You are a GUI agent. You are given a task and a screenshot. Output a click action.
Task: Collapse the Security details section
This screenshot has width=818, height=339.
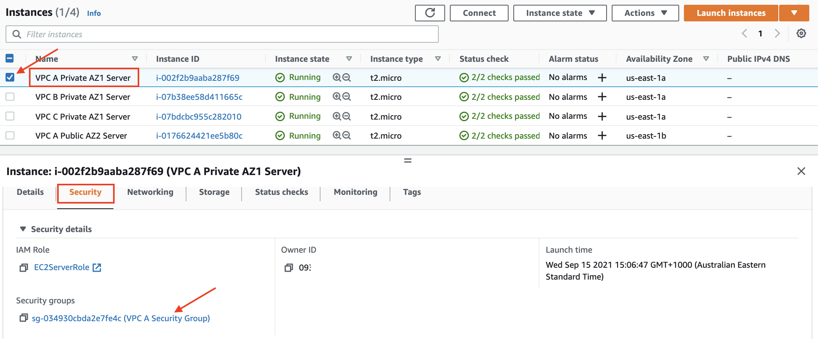[23, 229]
